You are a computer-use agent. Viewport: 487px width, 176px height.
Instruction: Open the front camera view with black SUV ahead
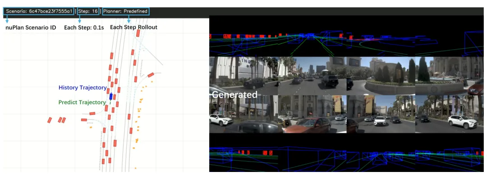pos(312,76)
